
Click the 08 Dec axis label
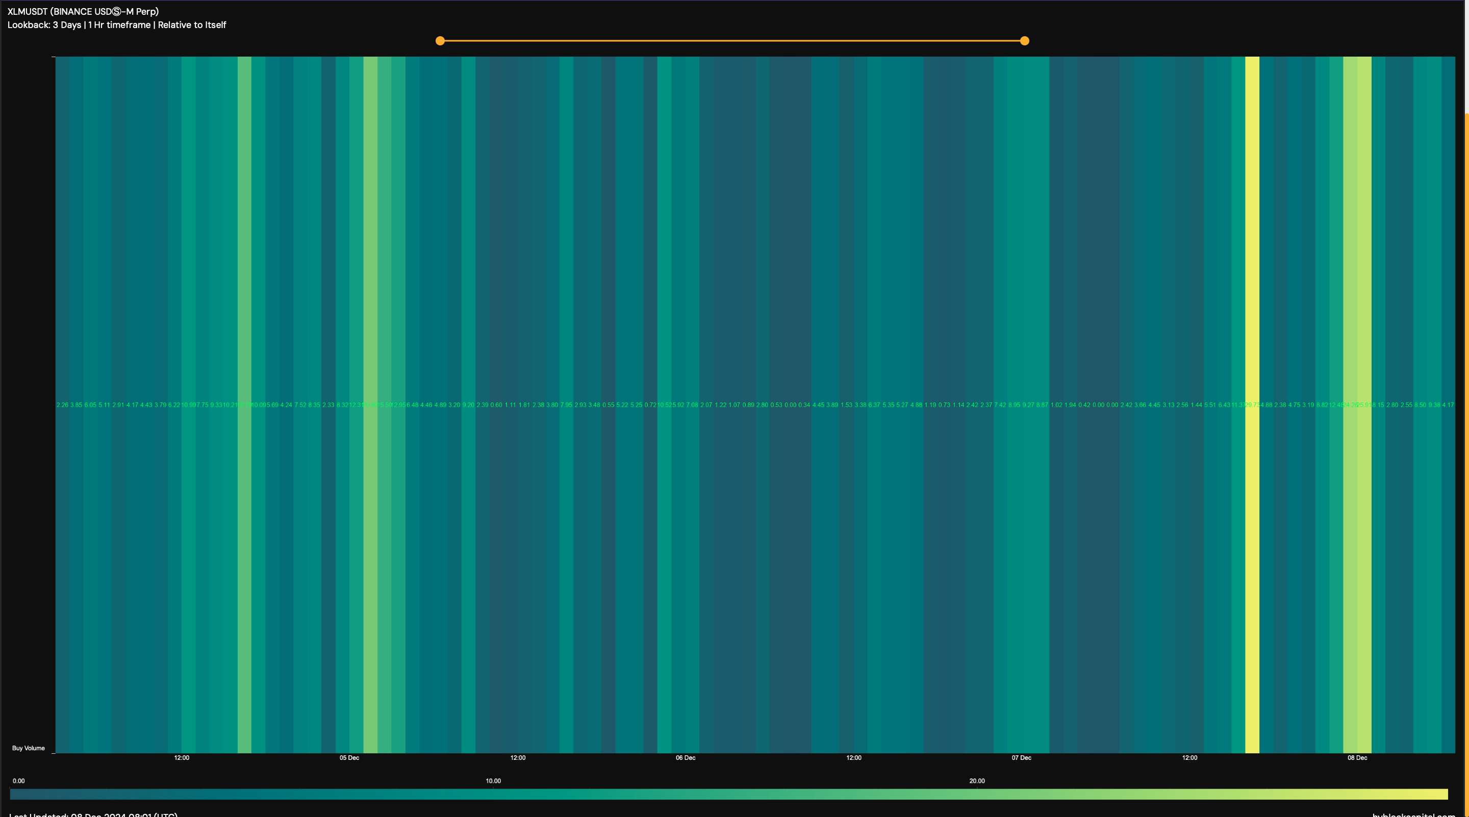coord(1357,758)
